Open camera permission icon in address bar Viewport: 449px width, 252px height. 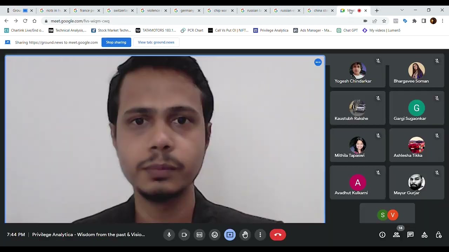(x=365, y=21)
